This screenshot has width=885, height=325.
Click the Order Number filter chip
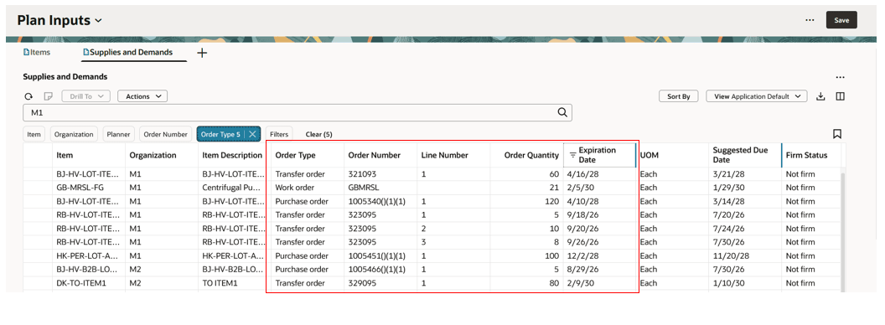165,134
